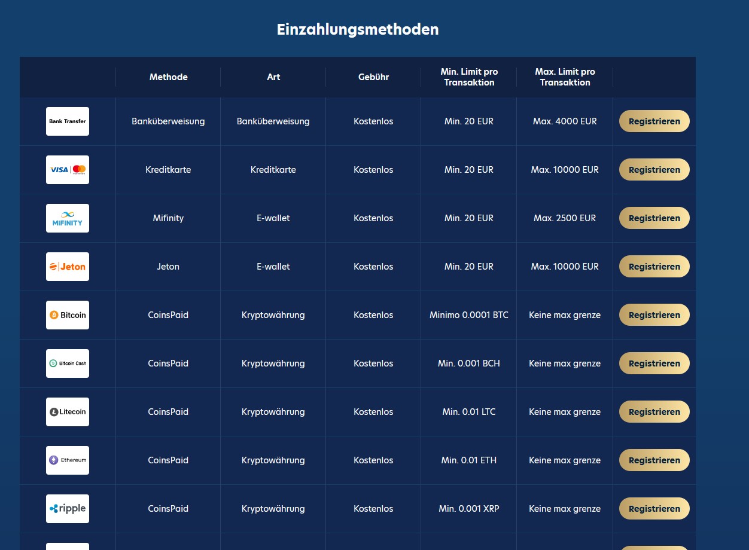Click the Bitcoin logo

pyautogui.click(x=68, y=315)
